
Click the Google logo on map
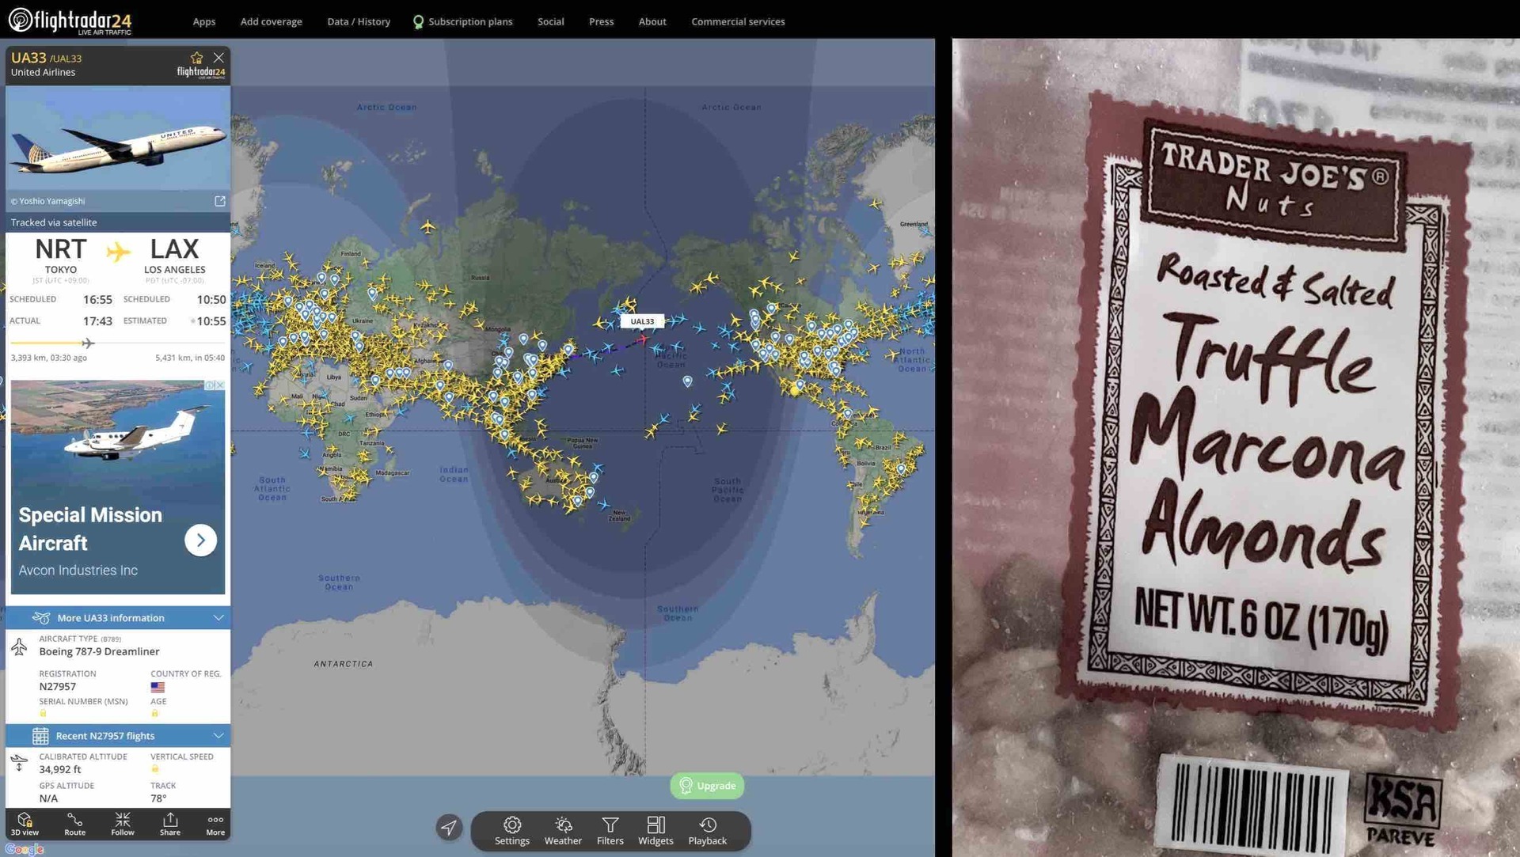[x=24, y=849]
